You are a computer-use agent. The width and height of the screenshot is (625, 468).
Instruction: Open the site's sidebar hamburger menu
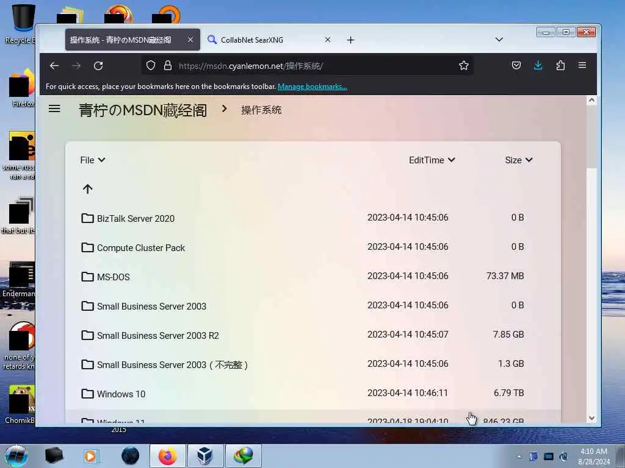click(54, 108)
